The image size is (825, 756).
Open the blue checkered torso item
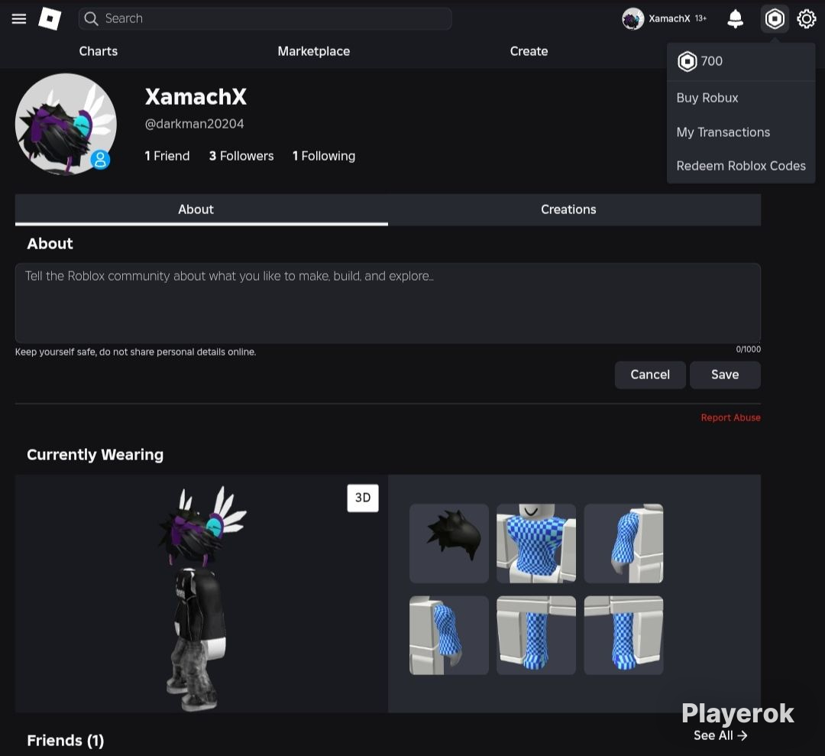[536, 543]
